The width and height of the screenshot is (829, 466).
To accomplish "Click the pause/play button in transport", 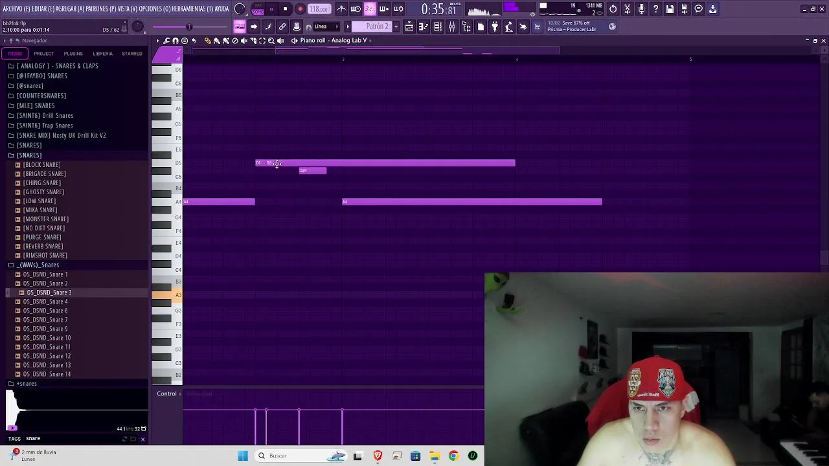I will tap(271, 9).
